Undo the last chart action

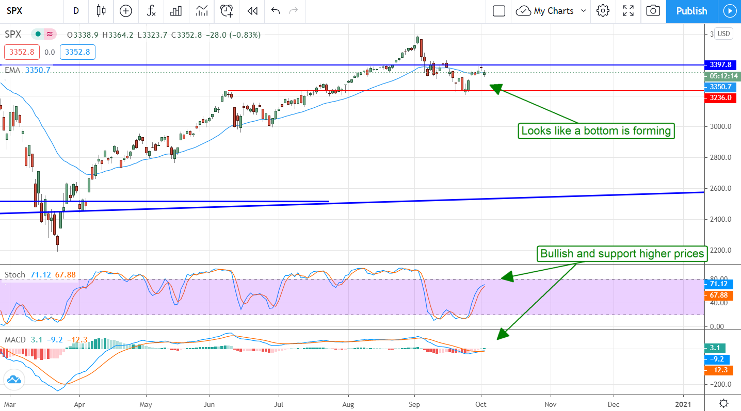tap(275, 11)
